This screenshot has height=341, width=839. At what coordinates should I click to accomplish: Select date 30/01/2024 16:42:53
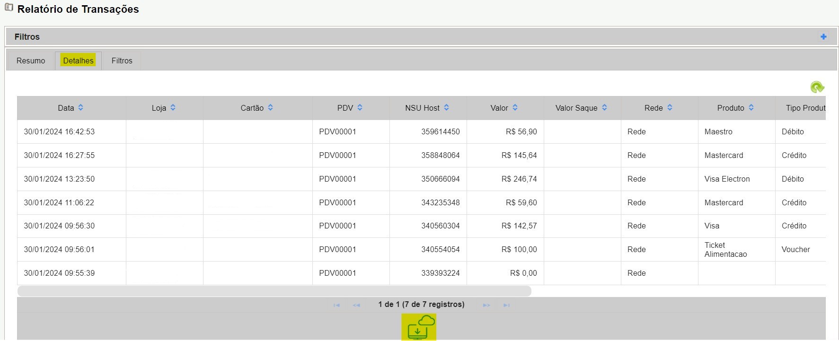pyautogui.click(x=59, y=131)
